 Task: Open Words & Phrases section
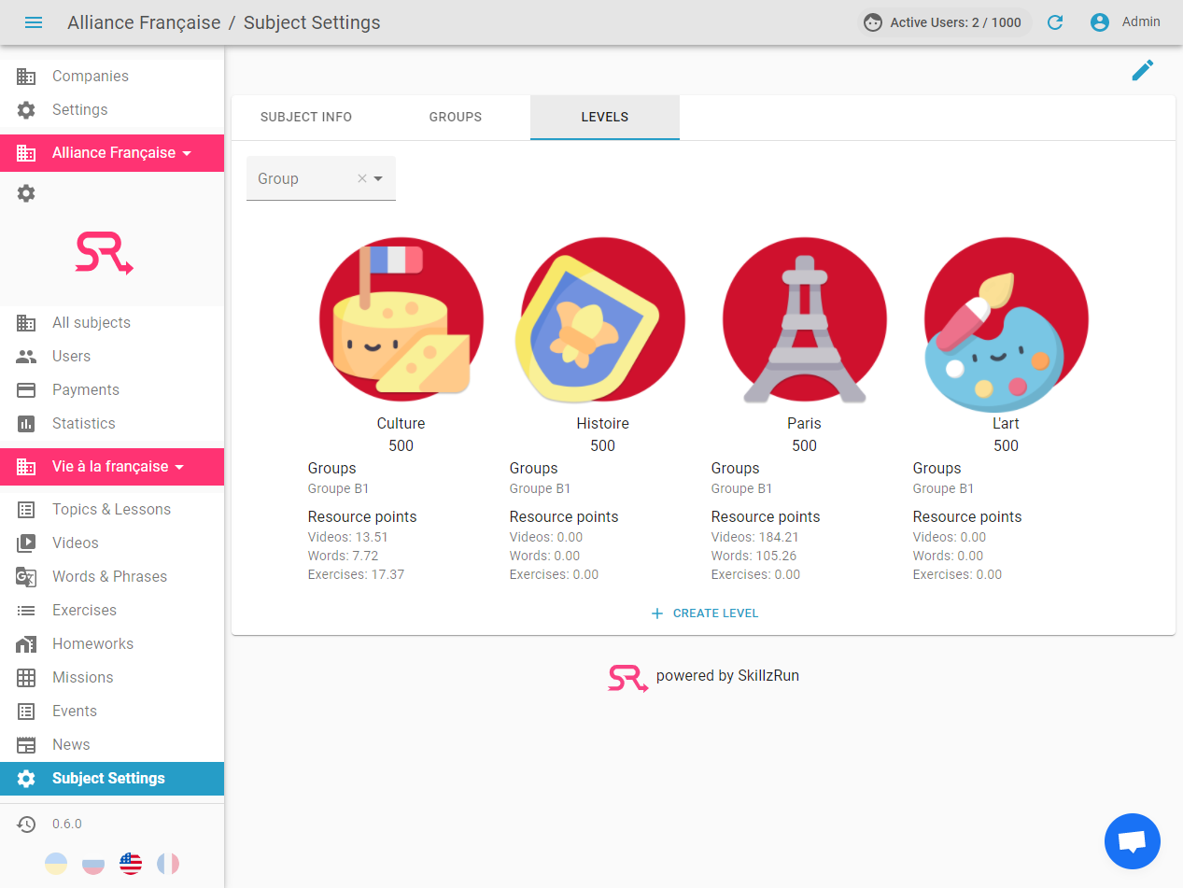coord(112,577)
